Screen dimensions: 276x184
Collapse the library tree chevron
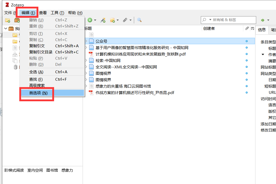(x=6, y=28)
